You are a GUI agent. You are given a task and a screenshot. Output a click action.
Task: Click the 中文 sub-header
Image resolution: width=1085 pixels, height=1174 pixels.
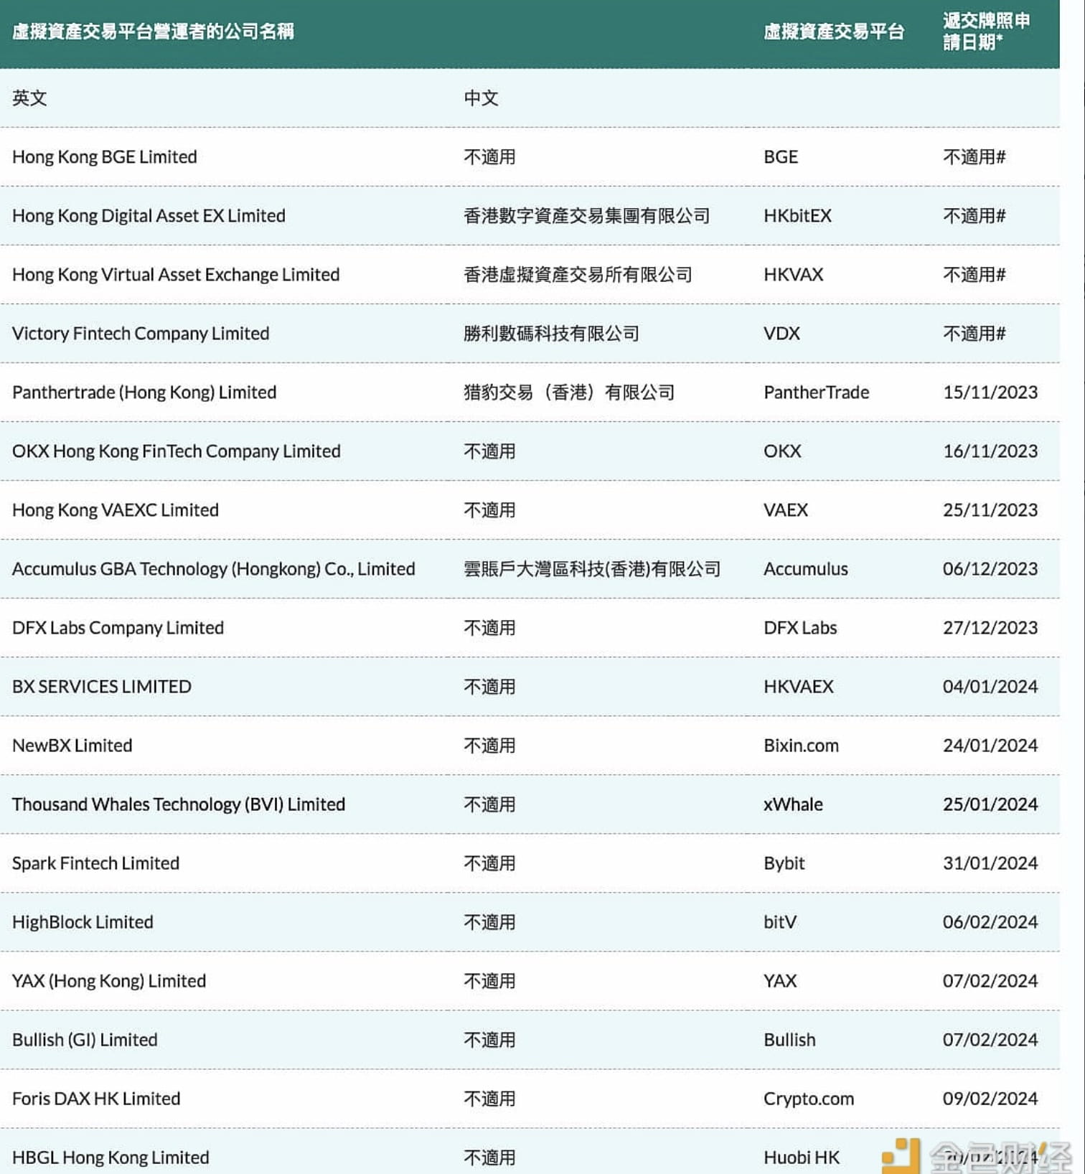click(x=481, y=98)
